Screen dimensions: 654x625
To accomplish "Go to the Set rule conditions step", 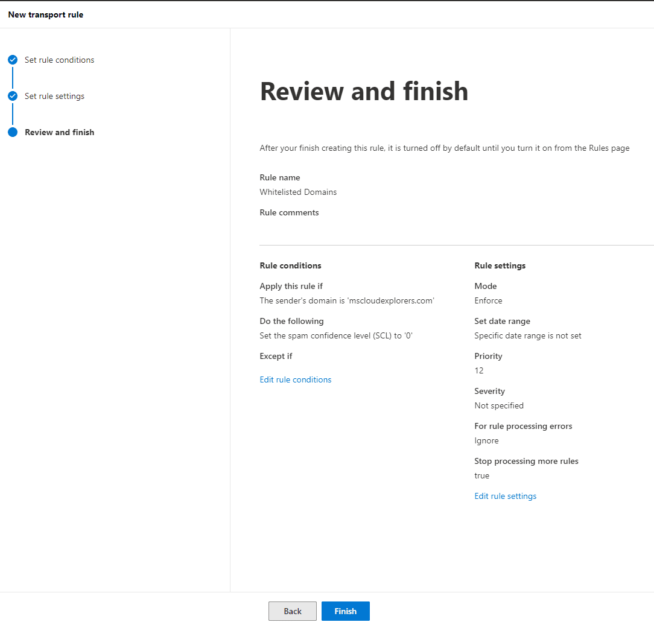I will [59, 60].
